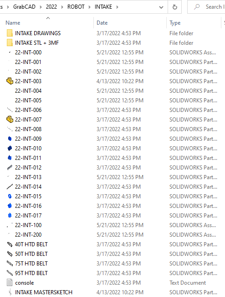The width and height of the screenshot is (225, 297).
Task: Select the 22-INT-003 SolidWorks part icon
Action: (10, 81)
